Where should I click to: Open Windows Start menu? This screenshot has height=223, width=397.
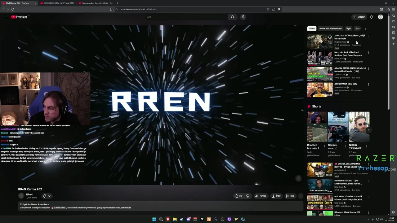click(x=154, y=219)
